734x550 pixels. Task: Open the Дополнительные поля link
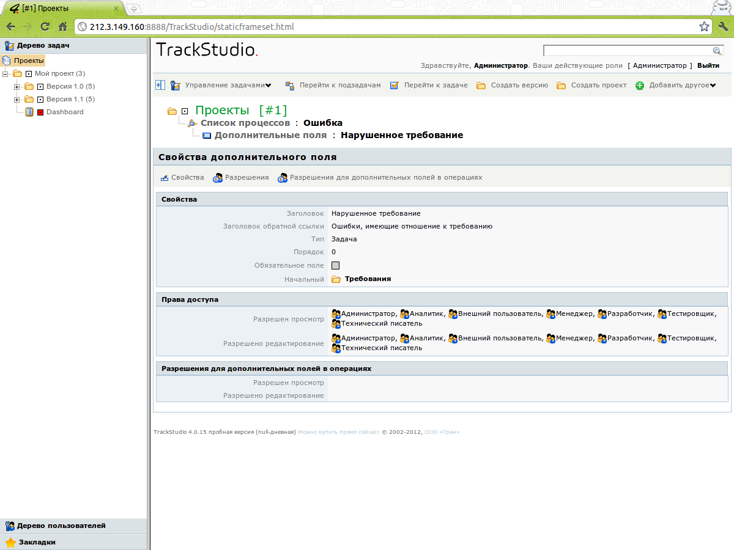pyautogui.click(x=271, y=135)
